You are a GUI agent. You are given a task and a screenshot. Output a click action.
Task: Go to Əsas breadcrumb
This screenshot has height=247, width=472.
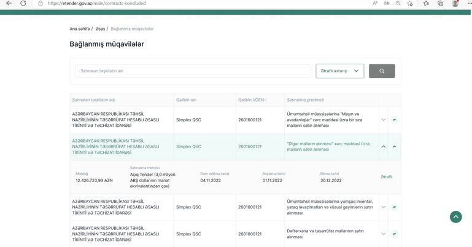point(100,29)
